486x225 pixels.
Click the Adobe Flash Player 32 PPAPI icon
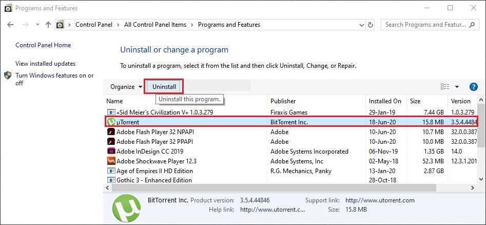(111, 142)
